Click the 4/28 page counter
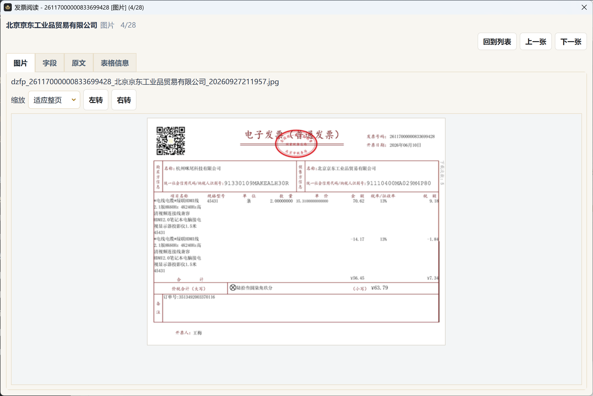 pyautogui.click(x=128, y=25)
